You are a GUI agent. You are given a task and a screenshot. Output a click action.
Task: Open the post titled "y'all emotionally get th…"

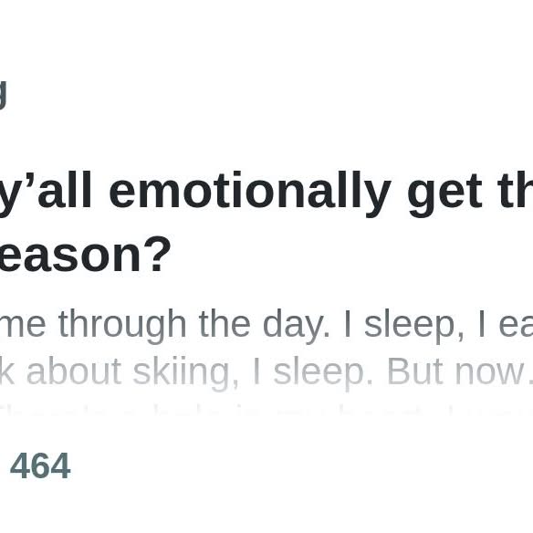(266, 223)
